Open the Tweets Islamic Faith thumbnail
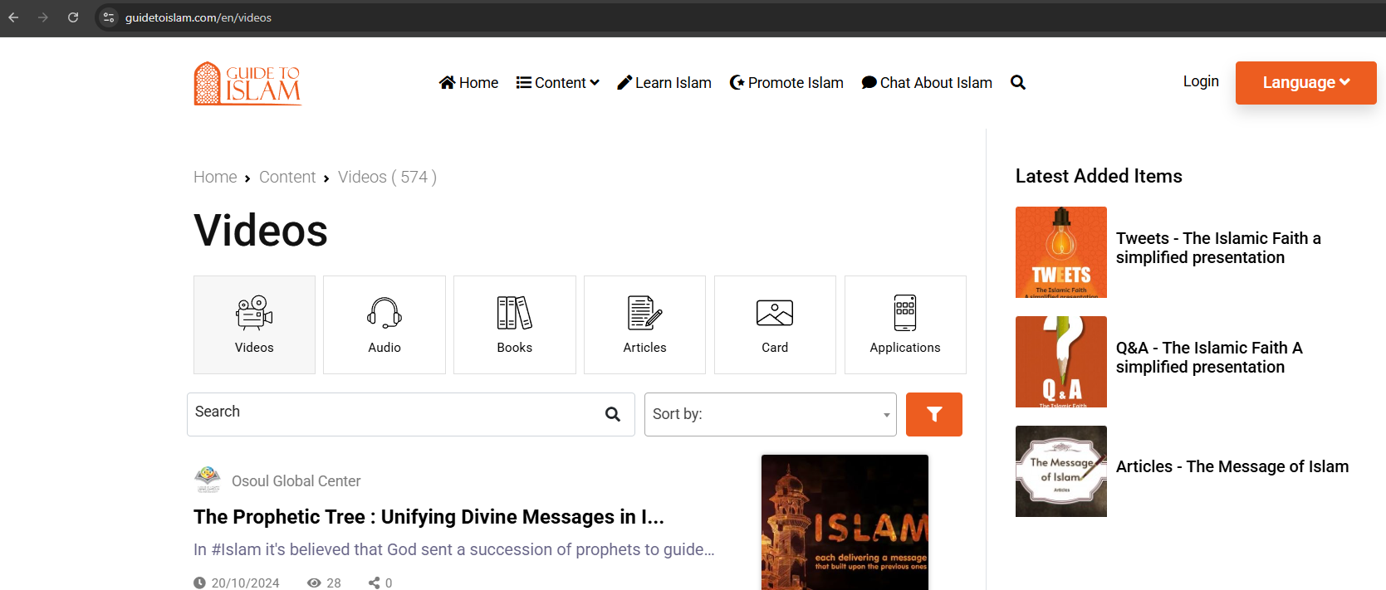 click(1060, 252)
